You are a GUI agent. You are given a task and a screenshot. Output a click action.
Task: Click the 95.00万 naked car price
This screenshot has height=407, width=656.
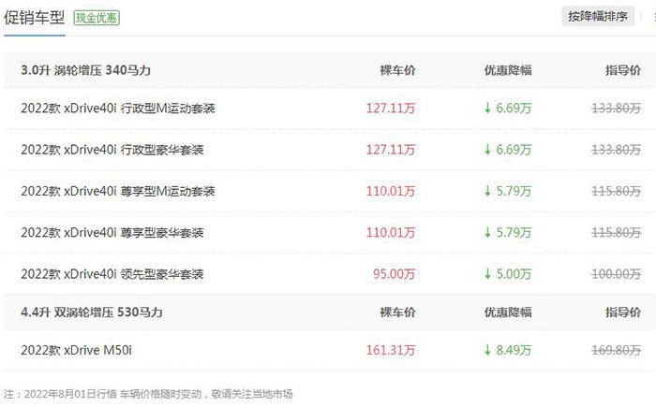(395, 274)
